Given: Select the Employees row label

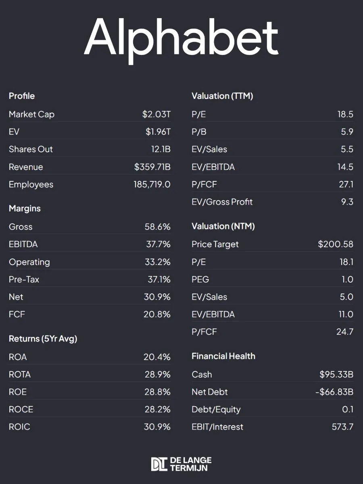Looking at the screenshot, I should [31, 185].
